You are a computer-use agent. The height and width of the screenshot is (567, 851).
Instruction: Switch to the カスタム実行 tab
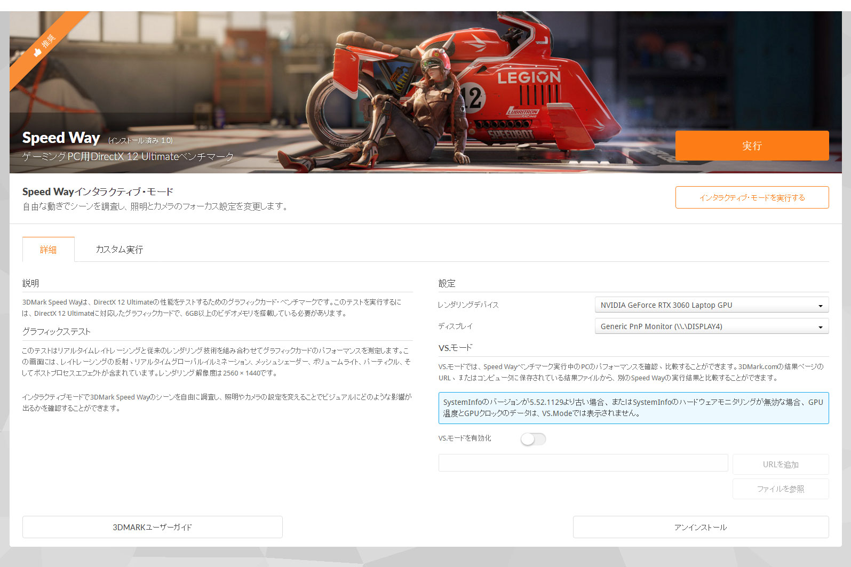coord(120,250)
